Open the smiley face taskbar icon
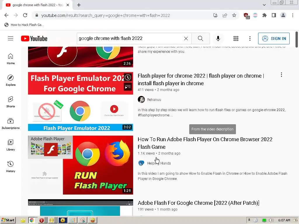Viewport: 299px width, 224px height. tap(93, 220)
